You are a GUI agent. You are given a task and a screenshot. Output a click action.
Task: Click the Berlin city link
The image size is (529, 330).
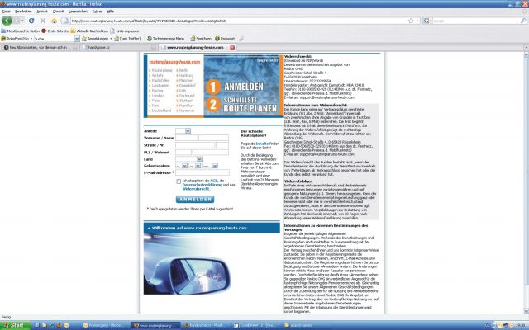click(x=183, y=72)
